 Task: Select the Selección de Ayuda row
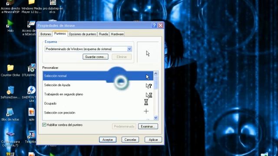(x=98, y=85)
